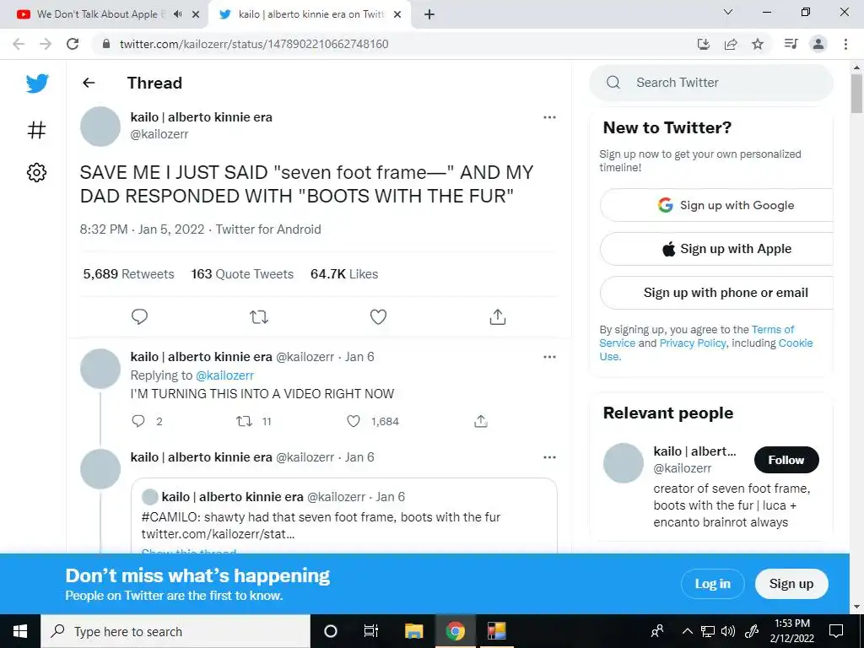Open Chrome profile avatar
This screenshot has height=648, width=864.
(x=818, y=44)
